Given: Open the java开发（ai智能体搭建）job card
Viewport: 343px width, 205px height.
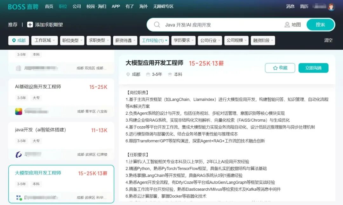Looking at the screenshot, I should (61, 141).
